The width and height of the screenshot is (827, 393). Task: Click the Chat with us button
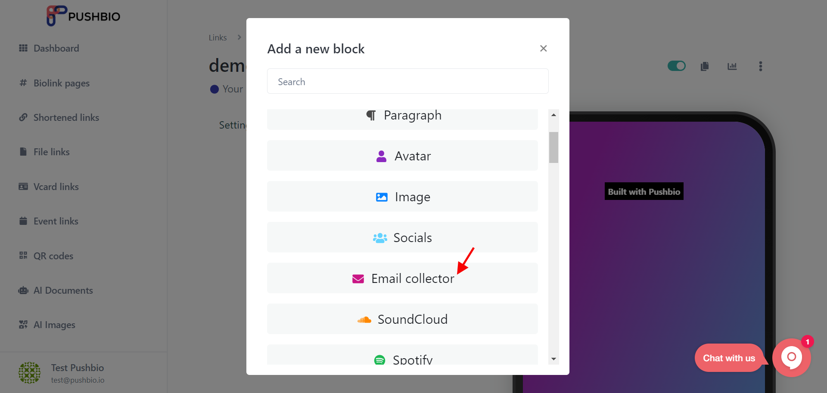729,358
